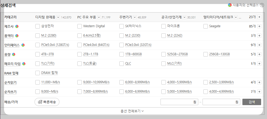Check the 6.4cm(2.5형) checkbox
The image size is (267, 119).
tap(79, 36)
